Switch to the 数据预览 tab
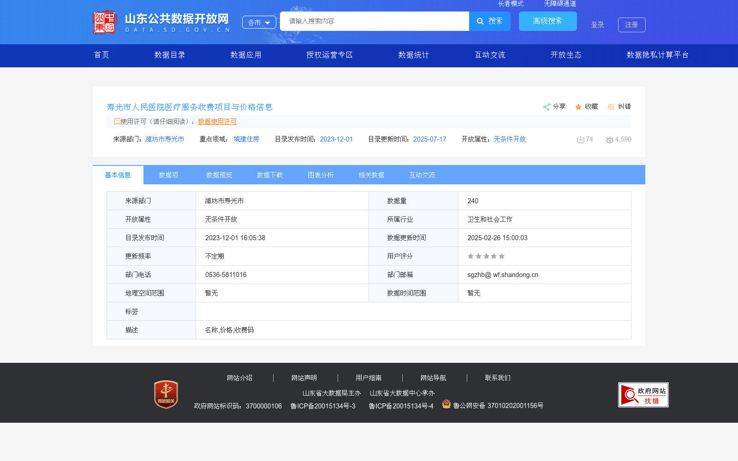The width and height of the screenshot is (738, 461). 219,175
